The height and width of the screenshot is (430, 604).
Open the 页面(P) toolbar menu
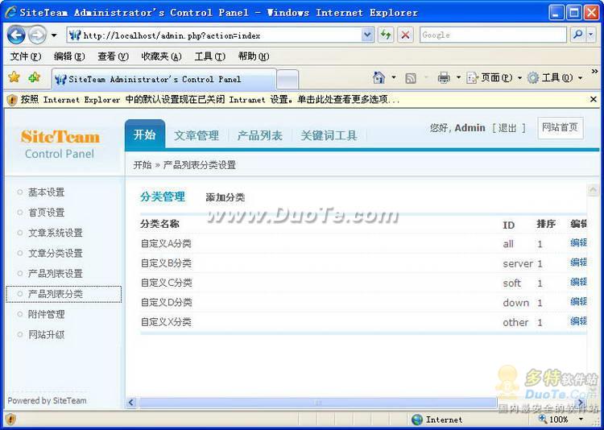(x=494, y=78)
